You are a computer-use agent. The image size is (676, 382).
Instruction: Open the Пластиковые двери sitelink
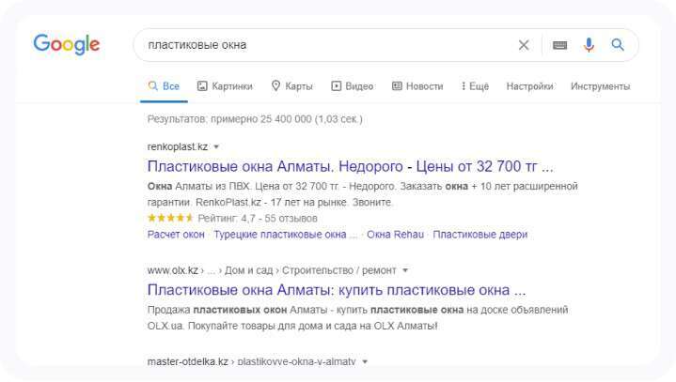(480, 235)
